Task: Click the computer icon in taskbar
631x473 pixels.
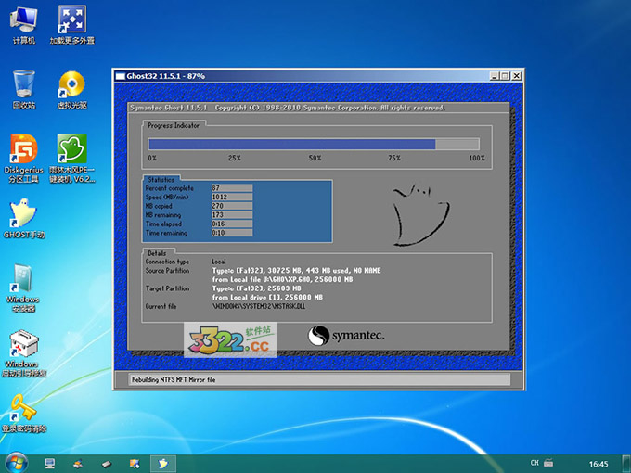Action: click(x=50, y=462)
